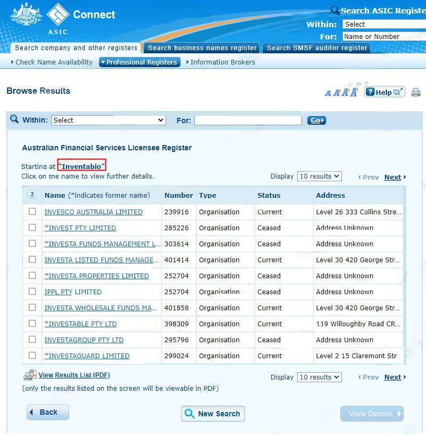Go to Next page using the link below the table

click(393, 377)
